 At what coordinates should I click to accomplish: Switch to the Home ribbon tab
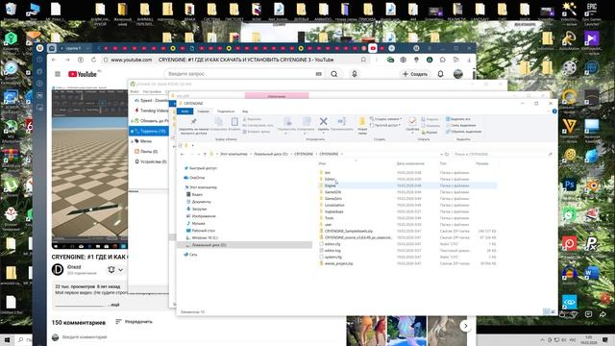point(203,111)
